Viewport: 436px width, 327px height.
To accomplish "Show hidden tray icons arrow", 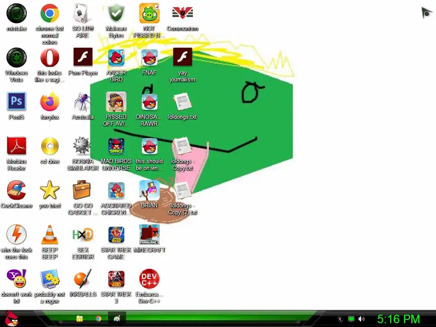I will pyautogui.click(x=340, y=319).
